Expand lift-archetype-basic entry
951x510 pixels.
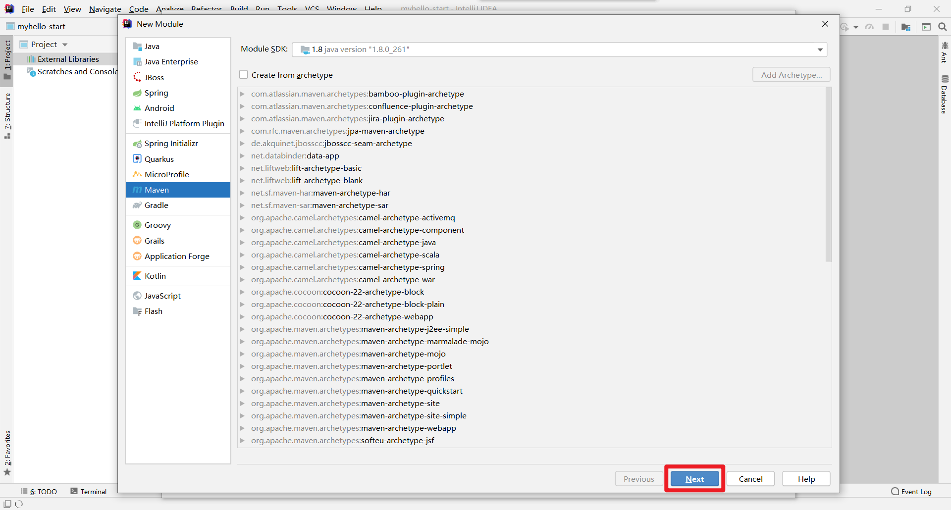click(242, 168)
